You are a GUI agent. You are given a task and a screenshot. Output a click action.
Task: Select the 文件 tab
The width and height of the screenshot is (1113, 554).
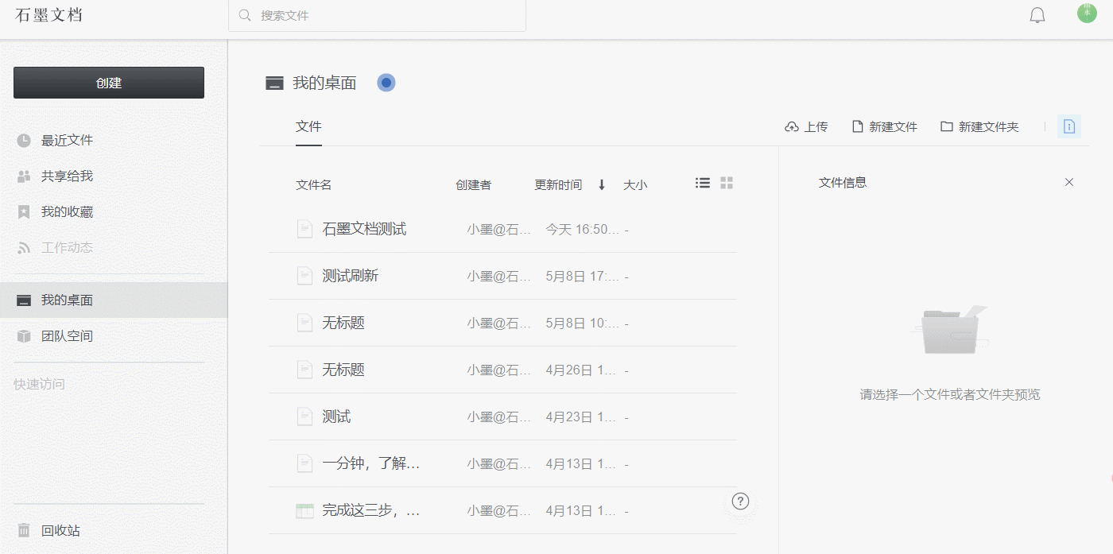[308, 126]
